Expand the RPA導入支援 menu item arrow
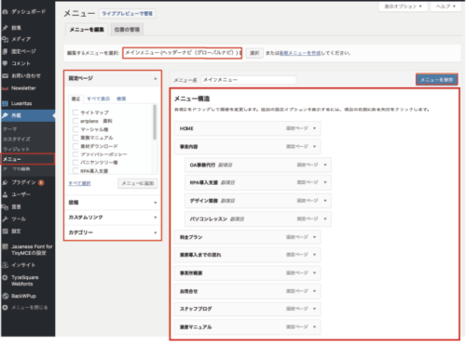The image size is (466, 345). 325,182
